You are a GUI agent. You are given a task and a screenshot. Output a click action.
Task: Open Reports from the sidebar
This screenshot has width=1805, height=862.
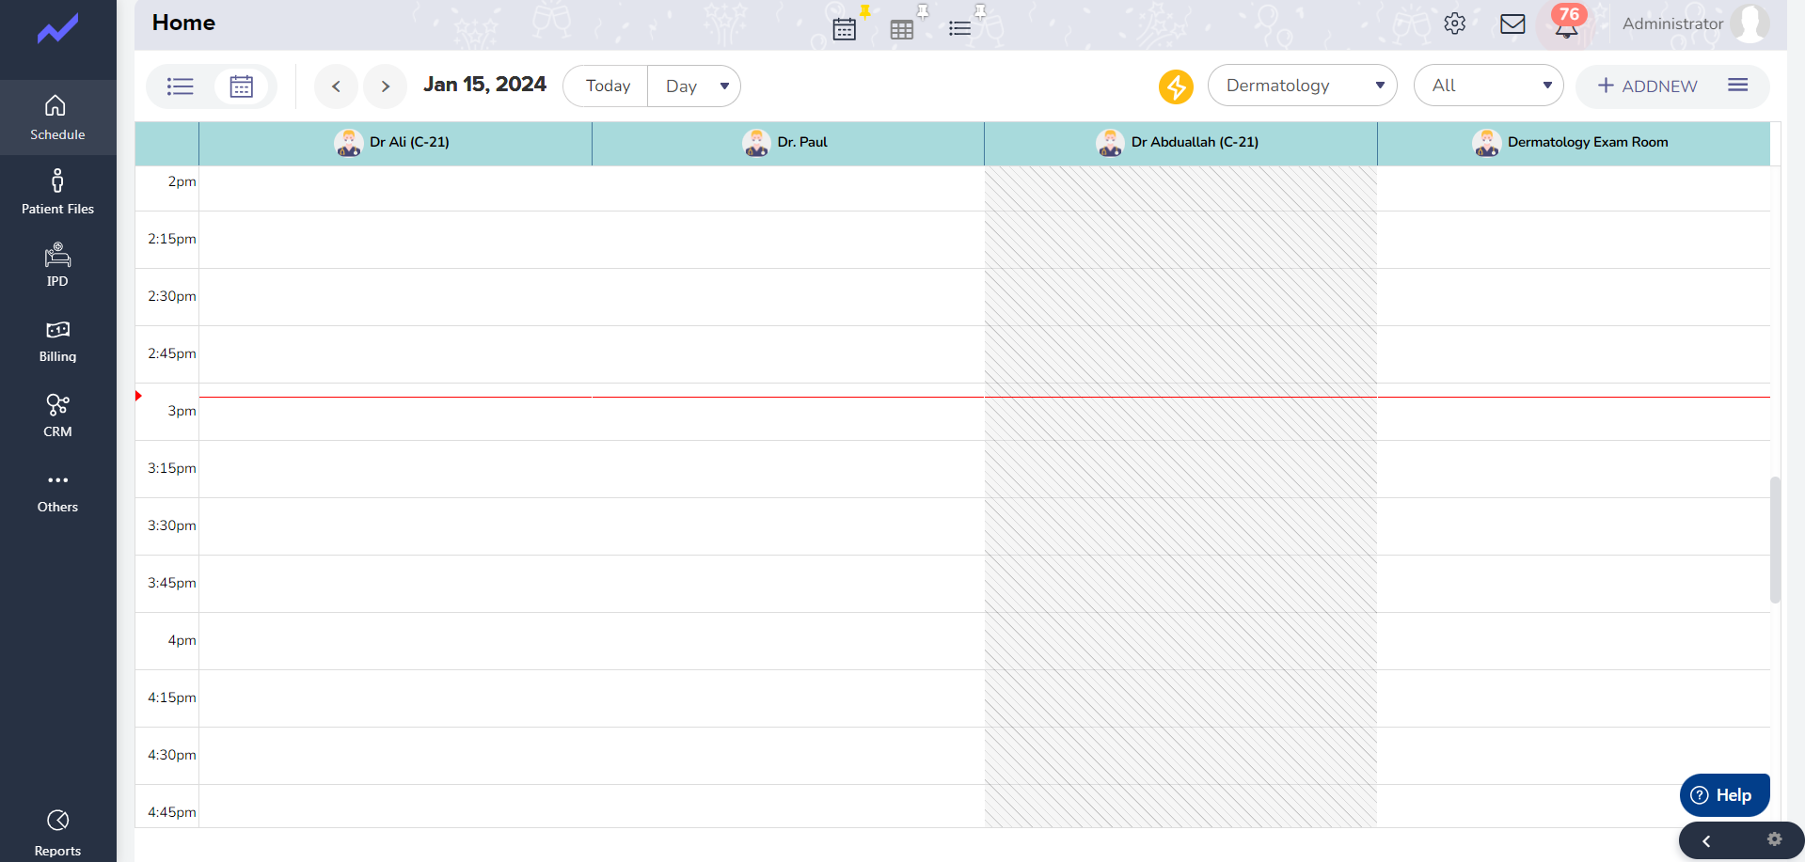click(57, 833)
